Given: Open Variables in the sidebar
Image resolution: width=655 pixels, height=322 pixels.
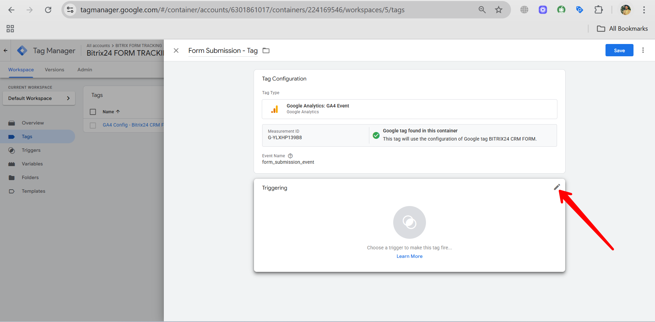Looking at the screenshot, I should (32, 164).
